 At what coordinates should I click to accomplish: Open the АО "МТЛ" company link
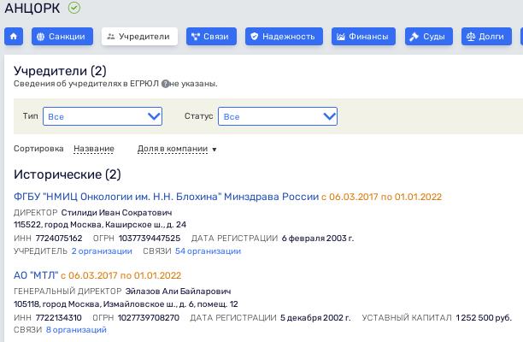[x=36, y=275]
